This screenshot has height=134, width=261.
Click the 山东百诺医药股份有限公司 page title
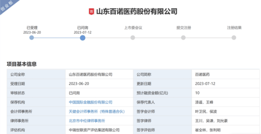point(137,12)
